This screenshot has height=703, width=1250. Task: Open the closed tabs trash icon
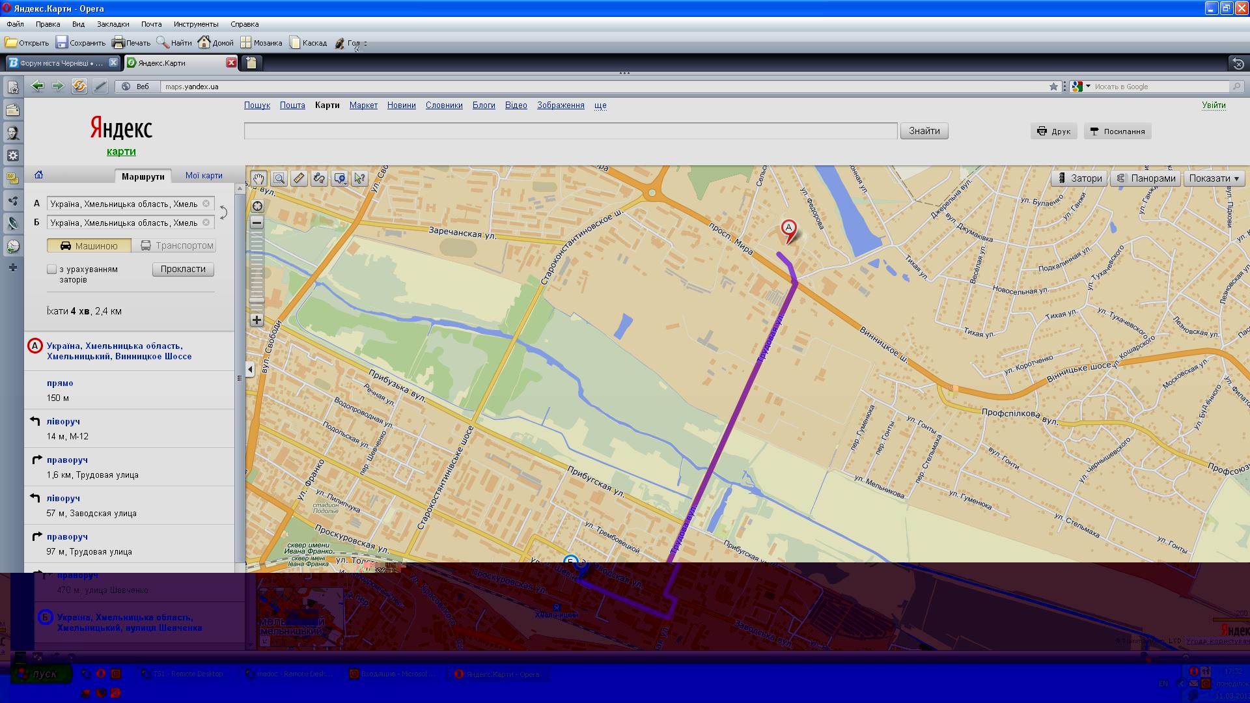(1238, 63)
